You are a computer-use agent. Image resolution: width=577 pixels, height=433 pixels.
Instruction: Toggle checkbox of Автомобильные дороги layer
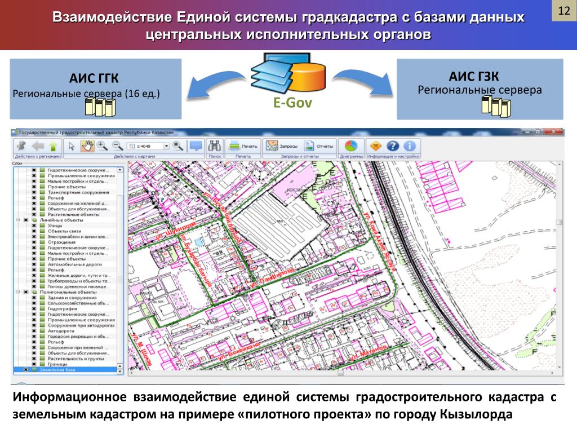pos(33,264)
